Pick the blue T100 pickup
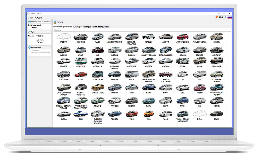Viewport: 257px width, 157px height. (81, 114)
